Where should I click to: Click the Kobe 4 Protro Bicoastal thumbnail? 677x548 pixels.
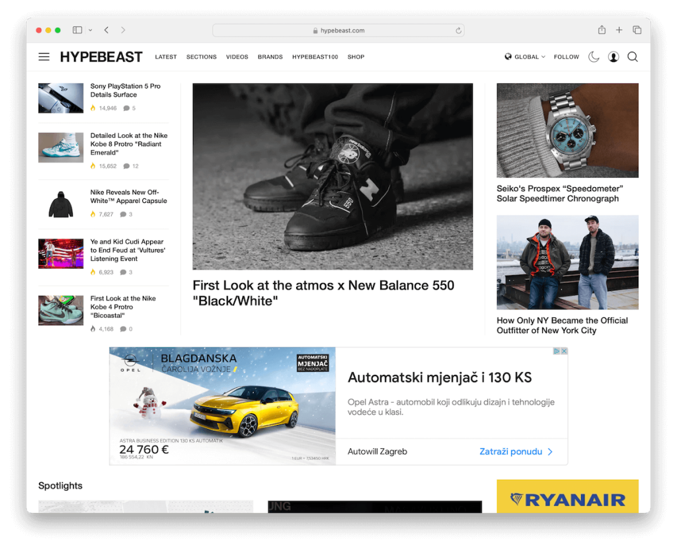tap(61, 311)
